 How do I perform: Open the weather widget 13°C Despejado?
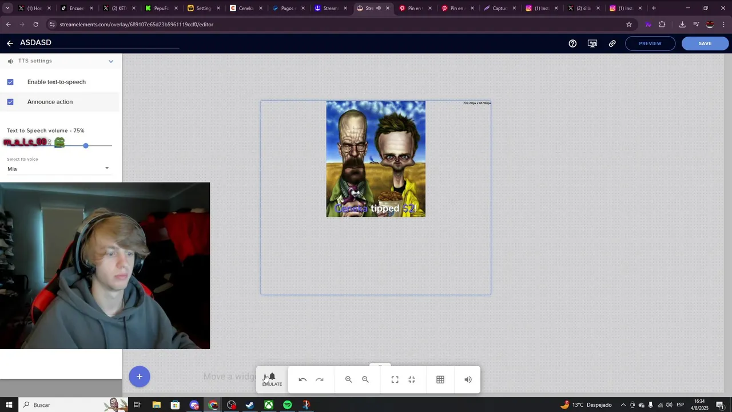point(586,405)
